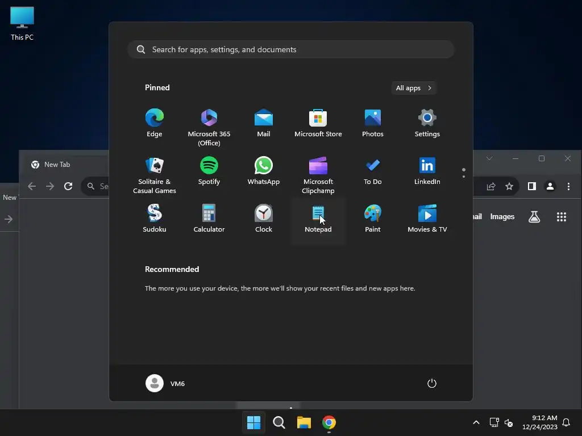The height and width of the screenshot is (436, 582).
Task: Open the All apps list
Action: (414, 88)
